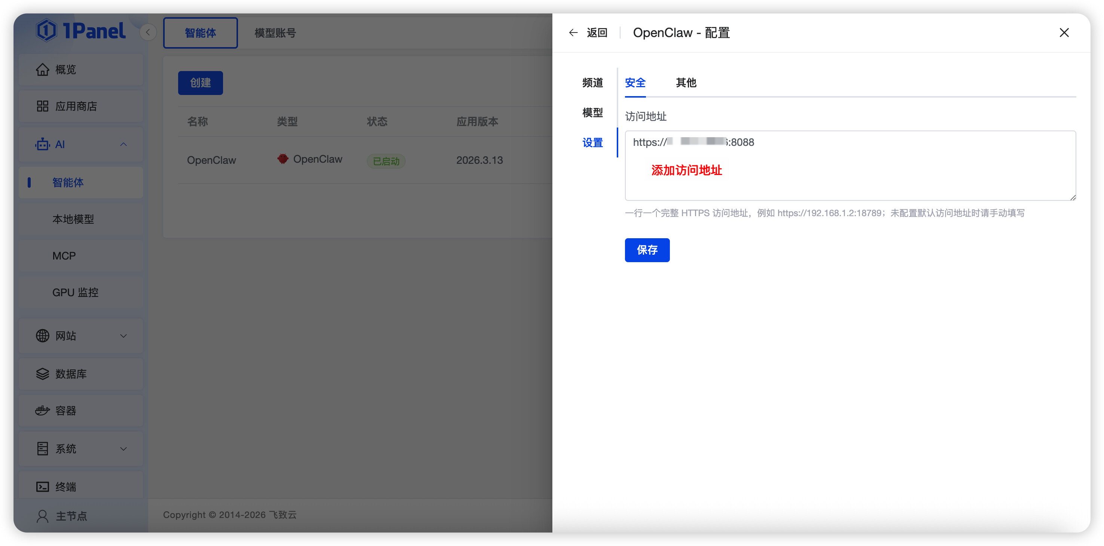Open 数据库 via its layers icon
This screenshot has height=546, width=1104.
click(x=42, y=374)
